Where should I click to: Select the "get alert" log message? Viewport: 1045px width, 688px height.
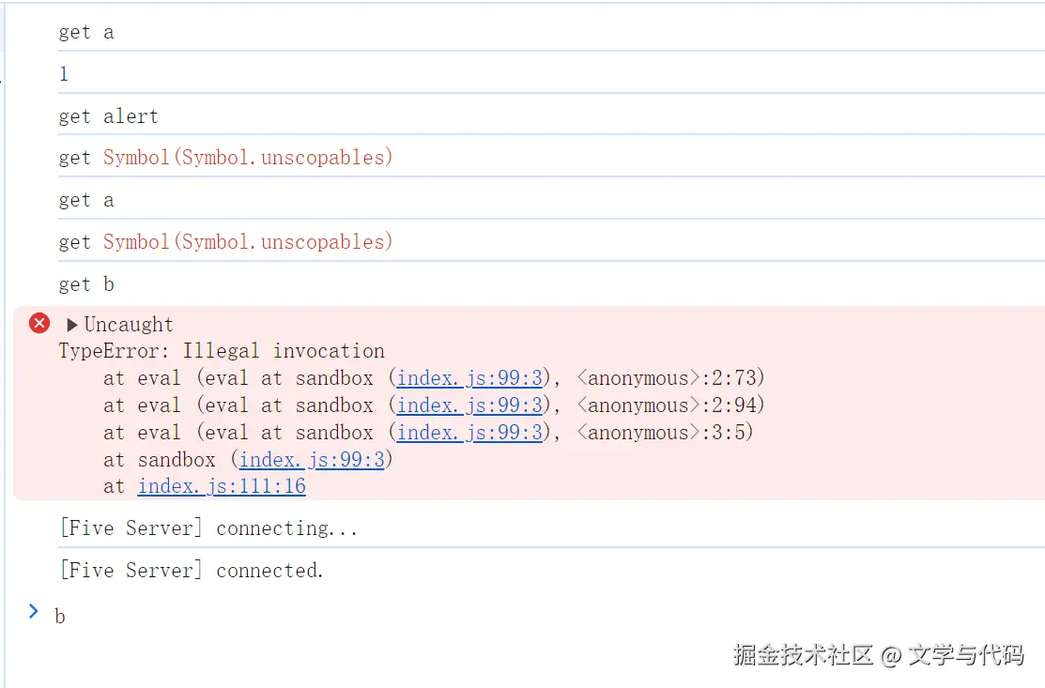pos(108,116)
